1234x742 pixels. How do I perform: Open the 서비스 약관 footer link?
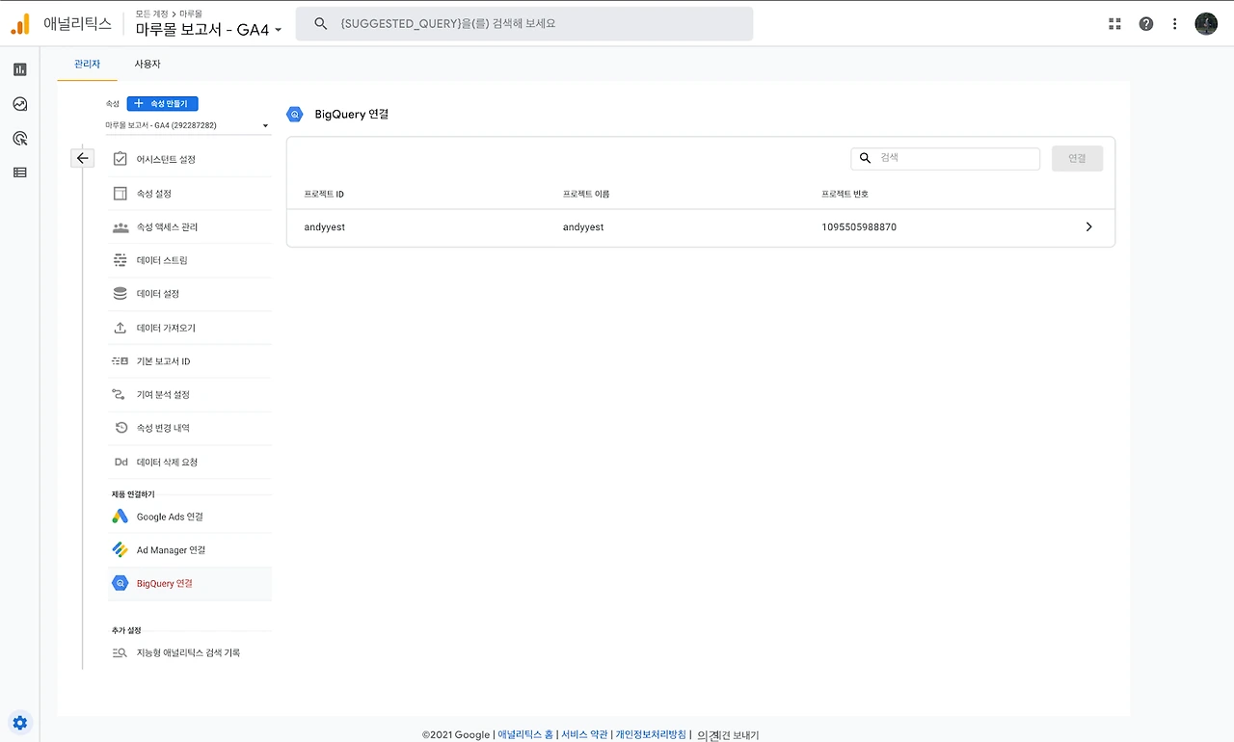(584, 734)
